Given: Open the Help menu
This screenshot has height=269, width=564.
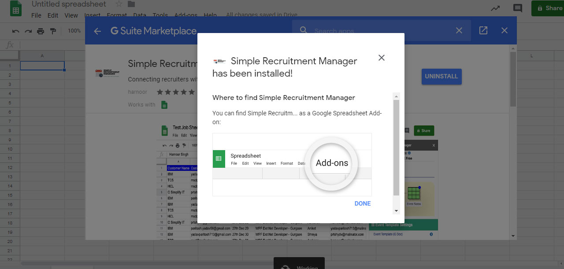Looking at the screenshot, I should point(210,15).
